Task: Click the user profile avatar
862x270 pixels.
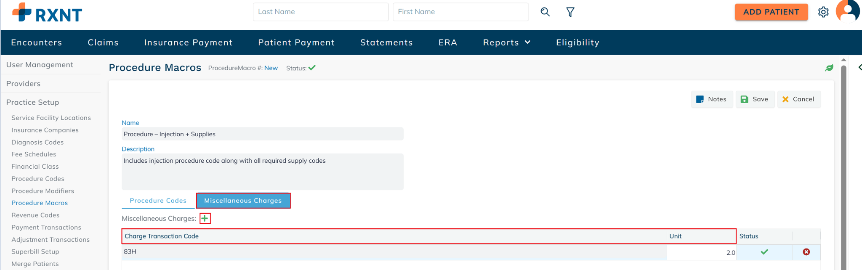Action: tap(847, 11)
